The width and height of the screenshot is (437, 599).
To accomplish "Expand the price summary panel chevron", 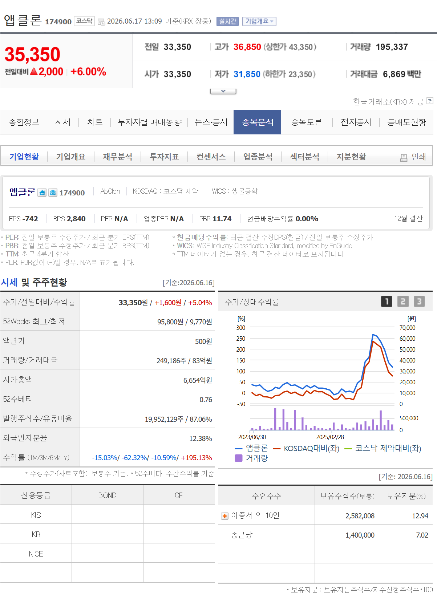I will point(223,91).
